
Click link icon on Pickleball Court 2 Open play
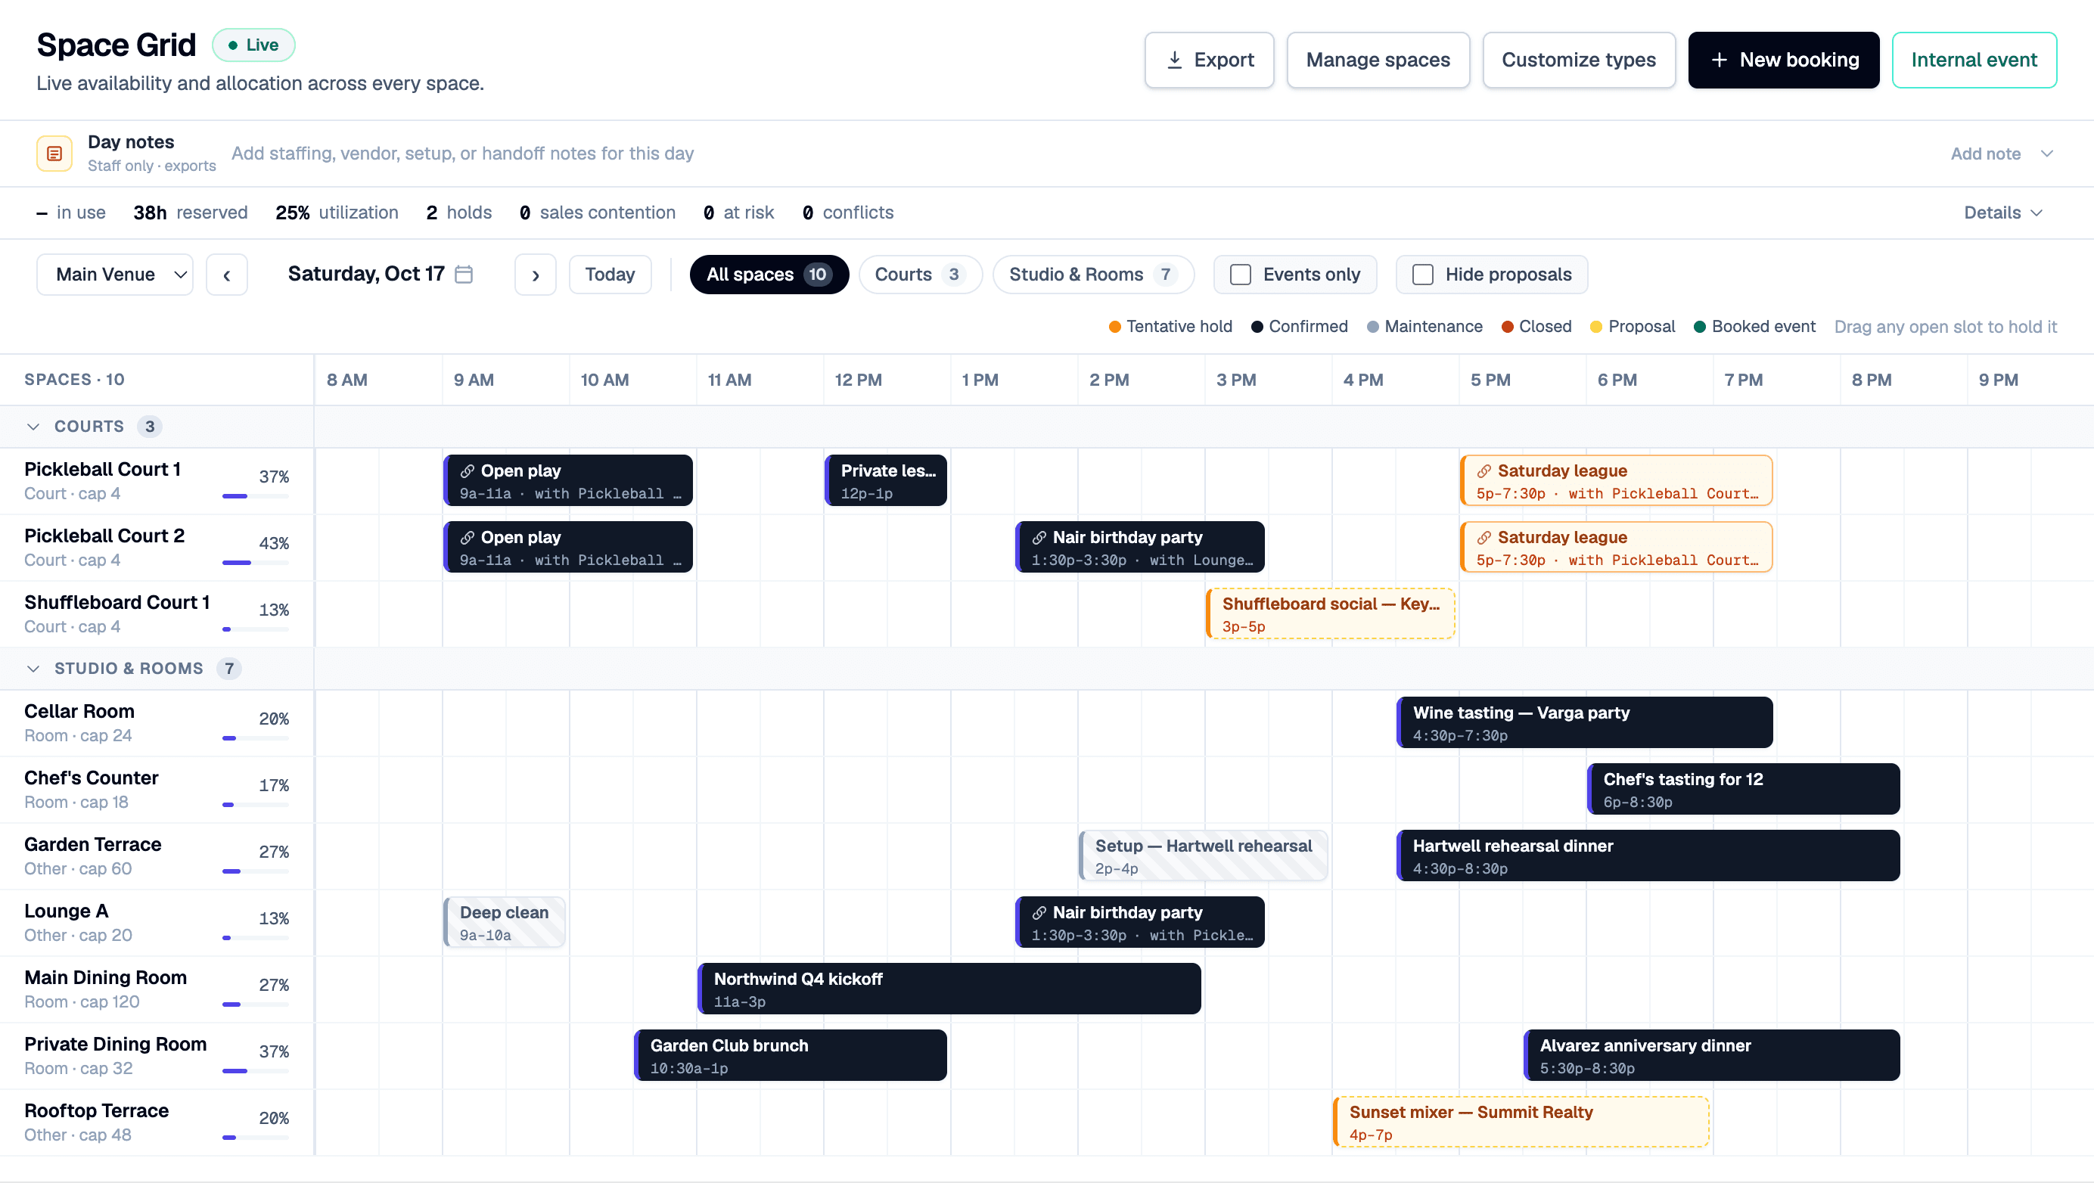pyautogui.click(x=468, y=538)
